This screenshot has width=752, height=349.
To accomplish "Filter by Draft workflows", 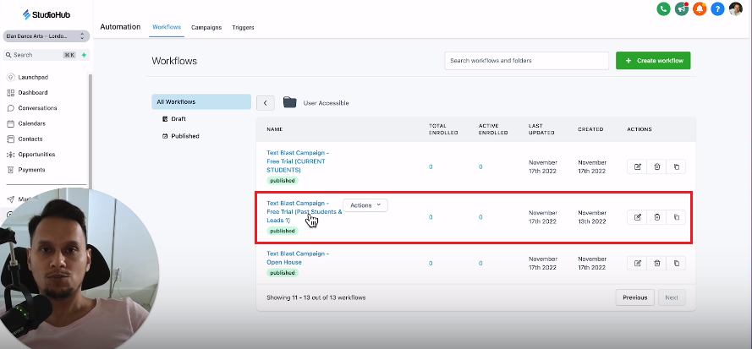I will tap(174, 119).
